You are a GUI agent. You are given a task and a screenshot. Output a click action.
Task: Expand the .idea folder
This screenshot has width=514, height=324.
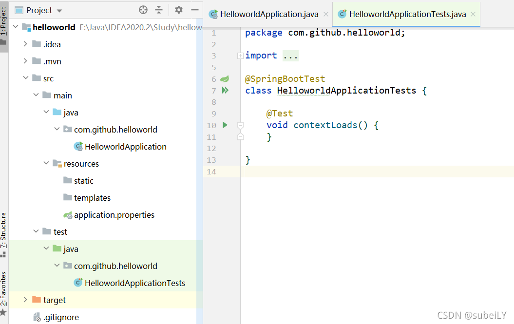coord(25,44)
